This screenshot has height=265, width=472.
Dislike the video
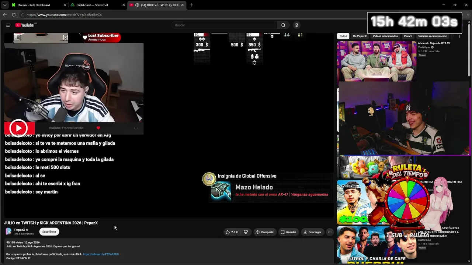pyautogui.click(x=246, y=232)
